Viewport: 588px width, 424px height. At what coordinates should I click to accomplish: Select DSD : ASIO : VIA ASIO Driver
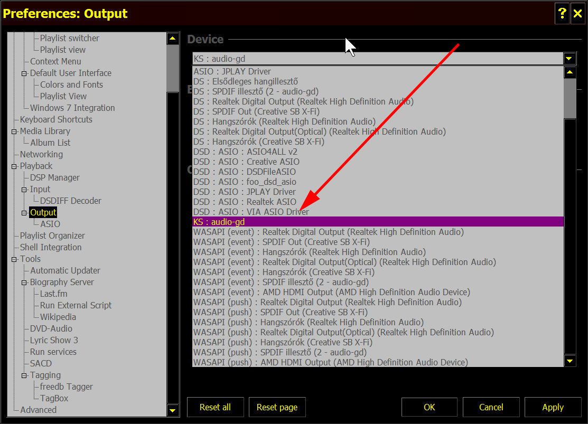point(378,212)
